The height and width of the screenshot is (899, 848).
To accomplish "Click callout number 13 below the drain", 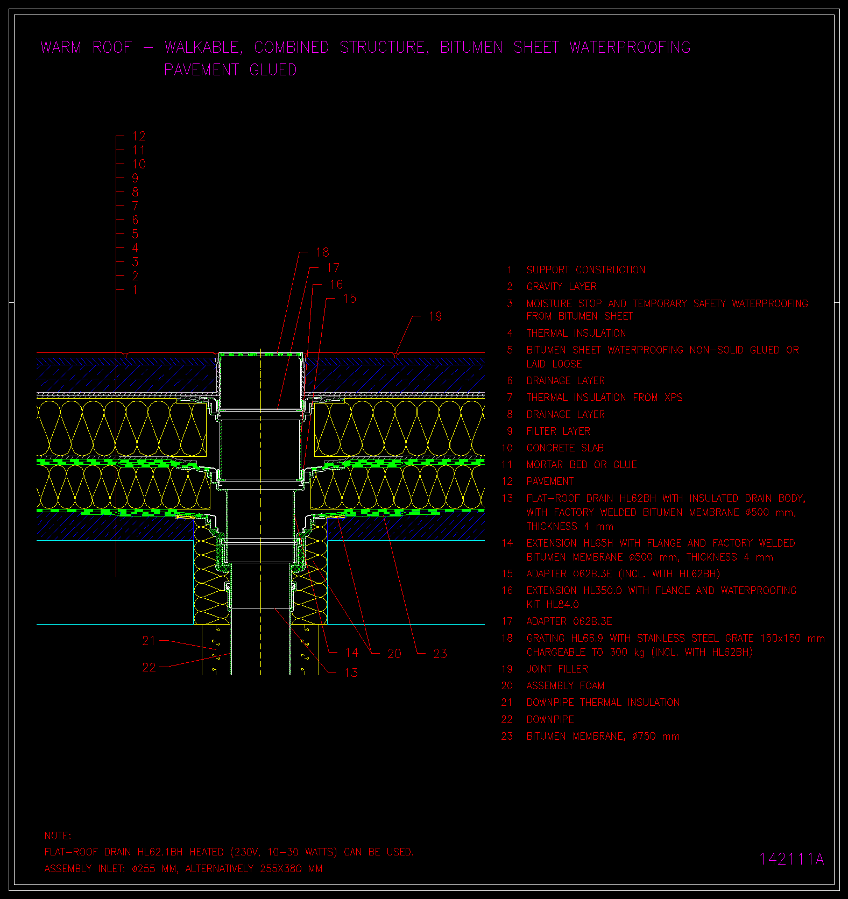I will 351,673.
